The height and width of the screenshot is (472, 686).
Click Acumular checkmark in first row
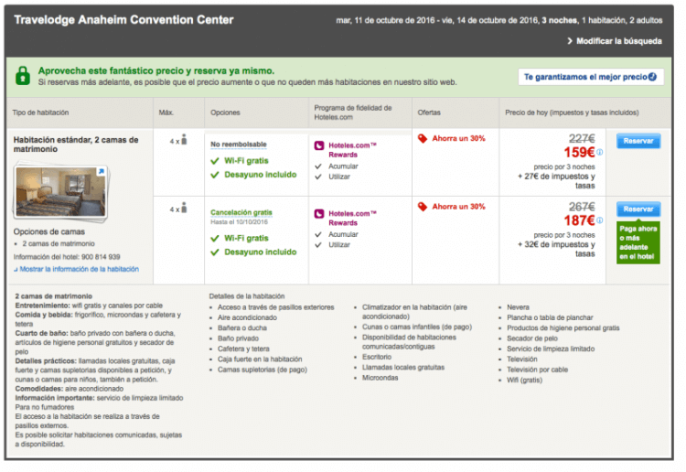(318, 166)
